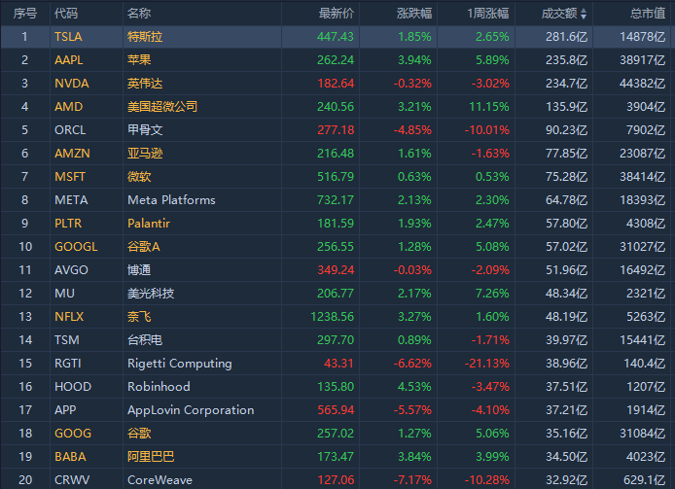Sort table by 最新价 column header

point(337,14)
